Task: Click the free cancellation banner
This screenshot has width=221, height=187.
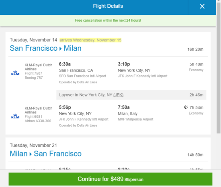Action: coord(108,21)
